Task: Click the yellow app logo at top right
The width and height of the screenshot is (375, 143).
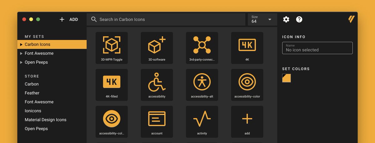Action: (x=351, y=19)
